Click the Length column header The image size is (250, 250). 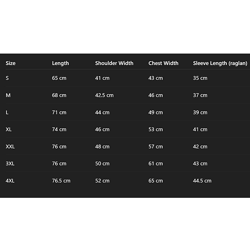60,63
